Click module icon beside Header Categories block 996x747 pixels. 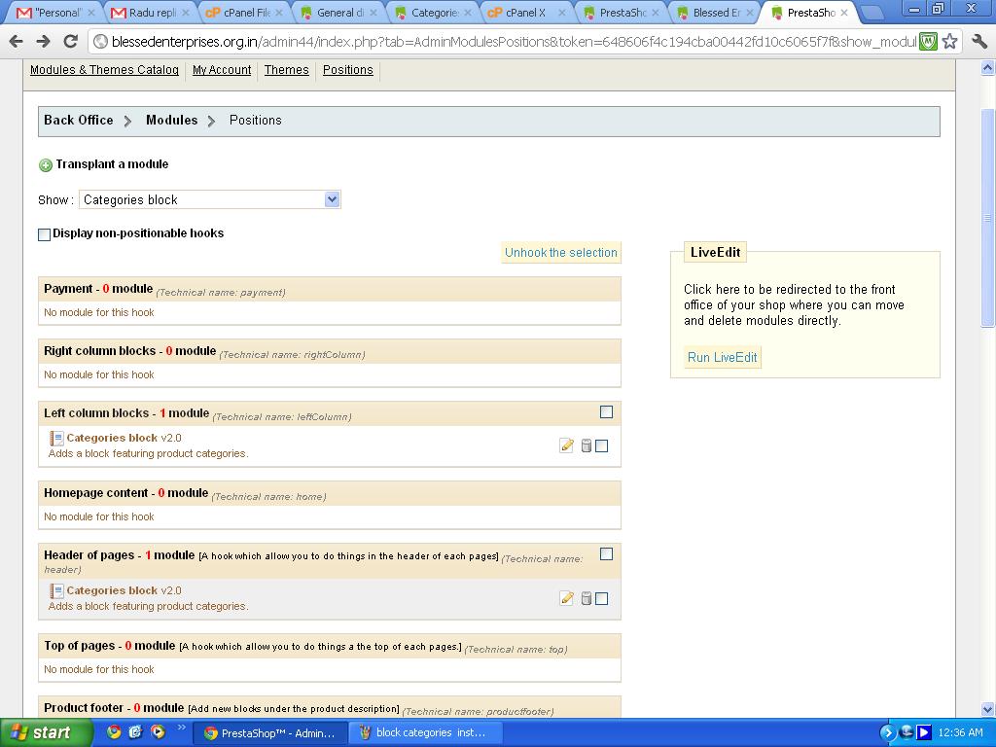pos(56,590)
